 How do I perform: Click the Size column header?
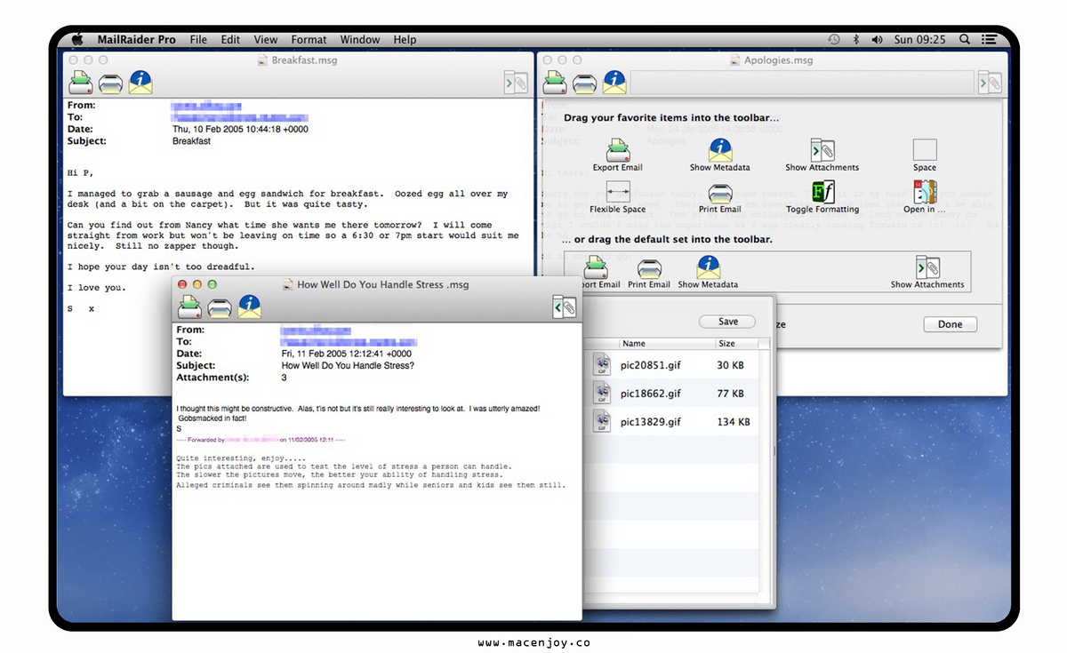736,343
